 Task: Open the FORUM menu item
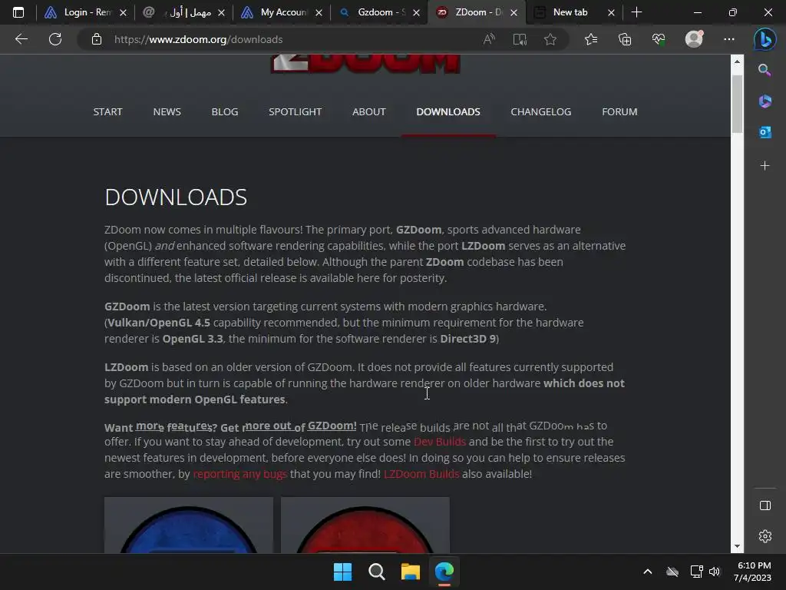coord(619,112)
